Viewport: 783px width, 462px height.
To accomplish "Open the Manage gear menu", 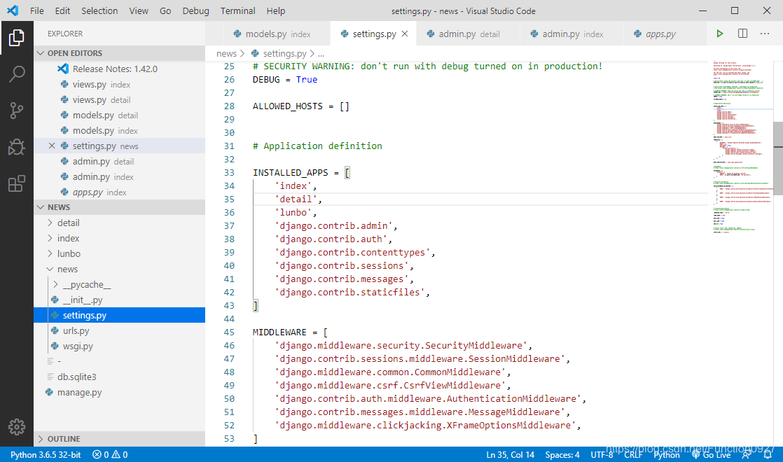I will tap(17, 426).
